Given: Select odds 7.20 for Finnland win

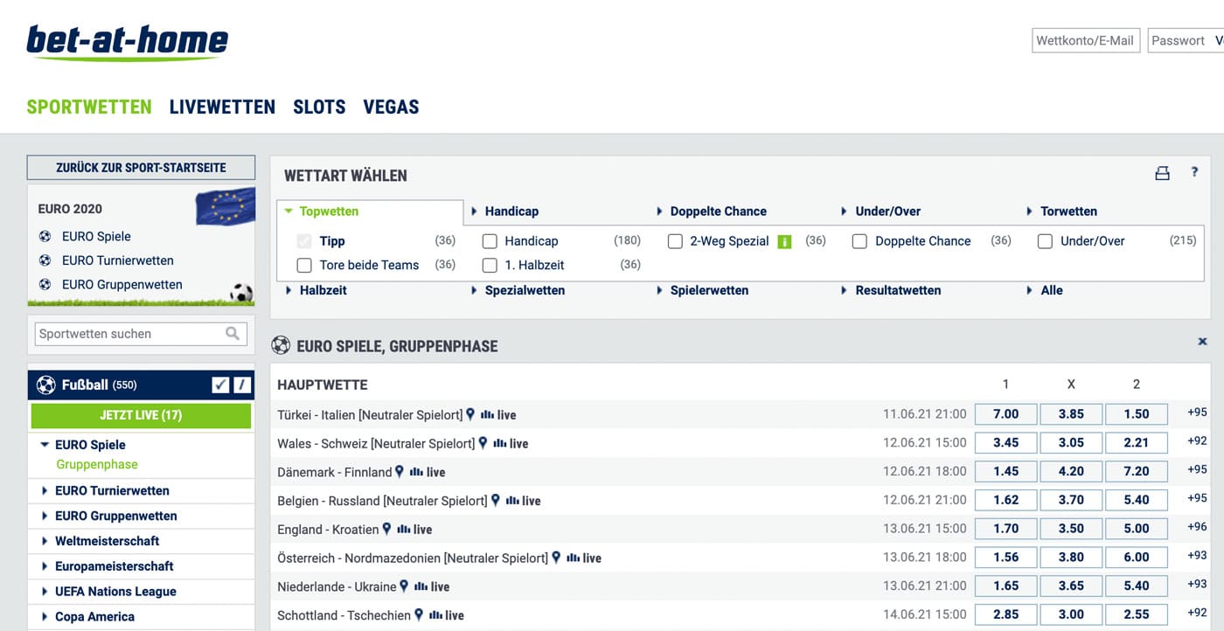Looking at the screenshot, I should (1137, 472).
